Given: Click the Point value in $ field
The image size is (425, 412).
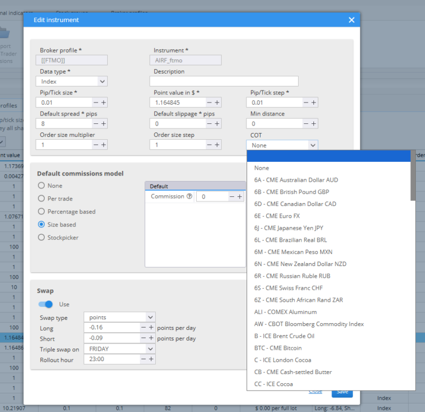Looking at the screenshot, I should click(x=178, y=102).
